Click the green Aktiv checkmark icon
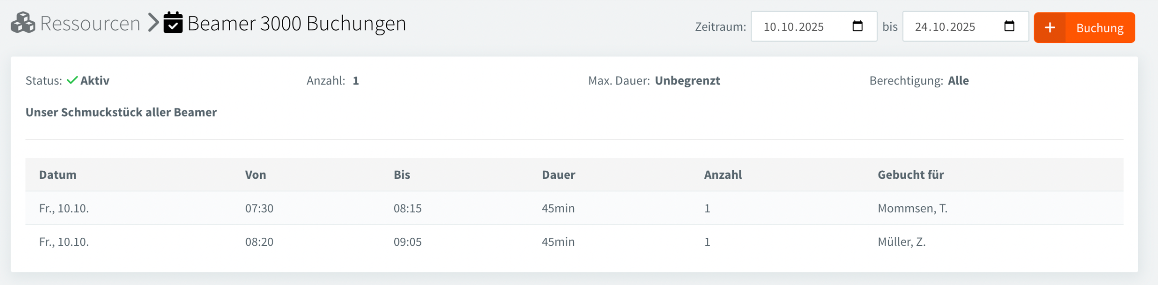This screenshot has height=285, width=1158. (72, 80)
